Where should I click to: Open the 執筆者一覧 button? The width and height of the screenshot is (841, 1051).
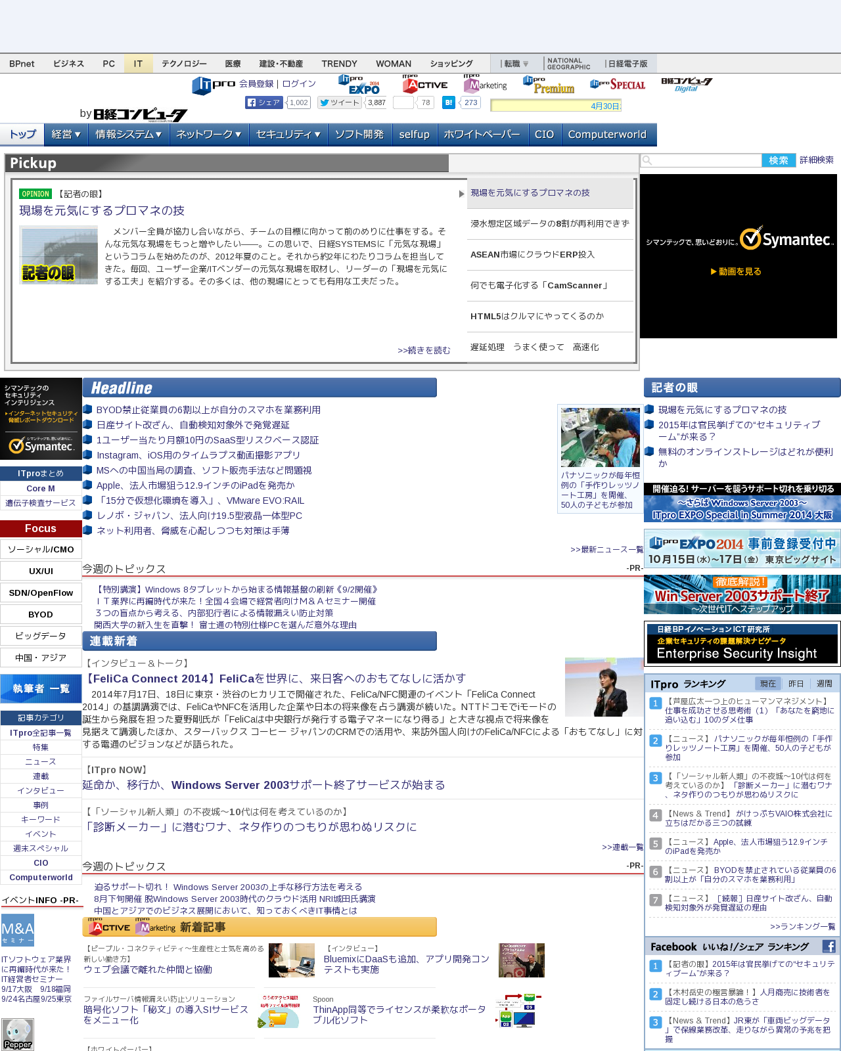point(41,688)
